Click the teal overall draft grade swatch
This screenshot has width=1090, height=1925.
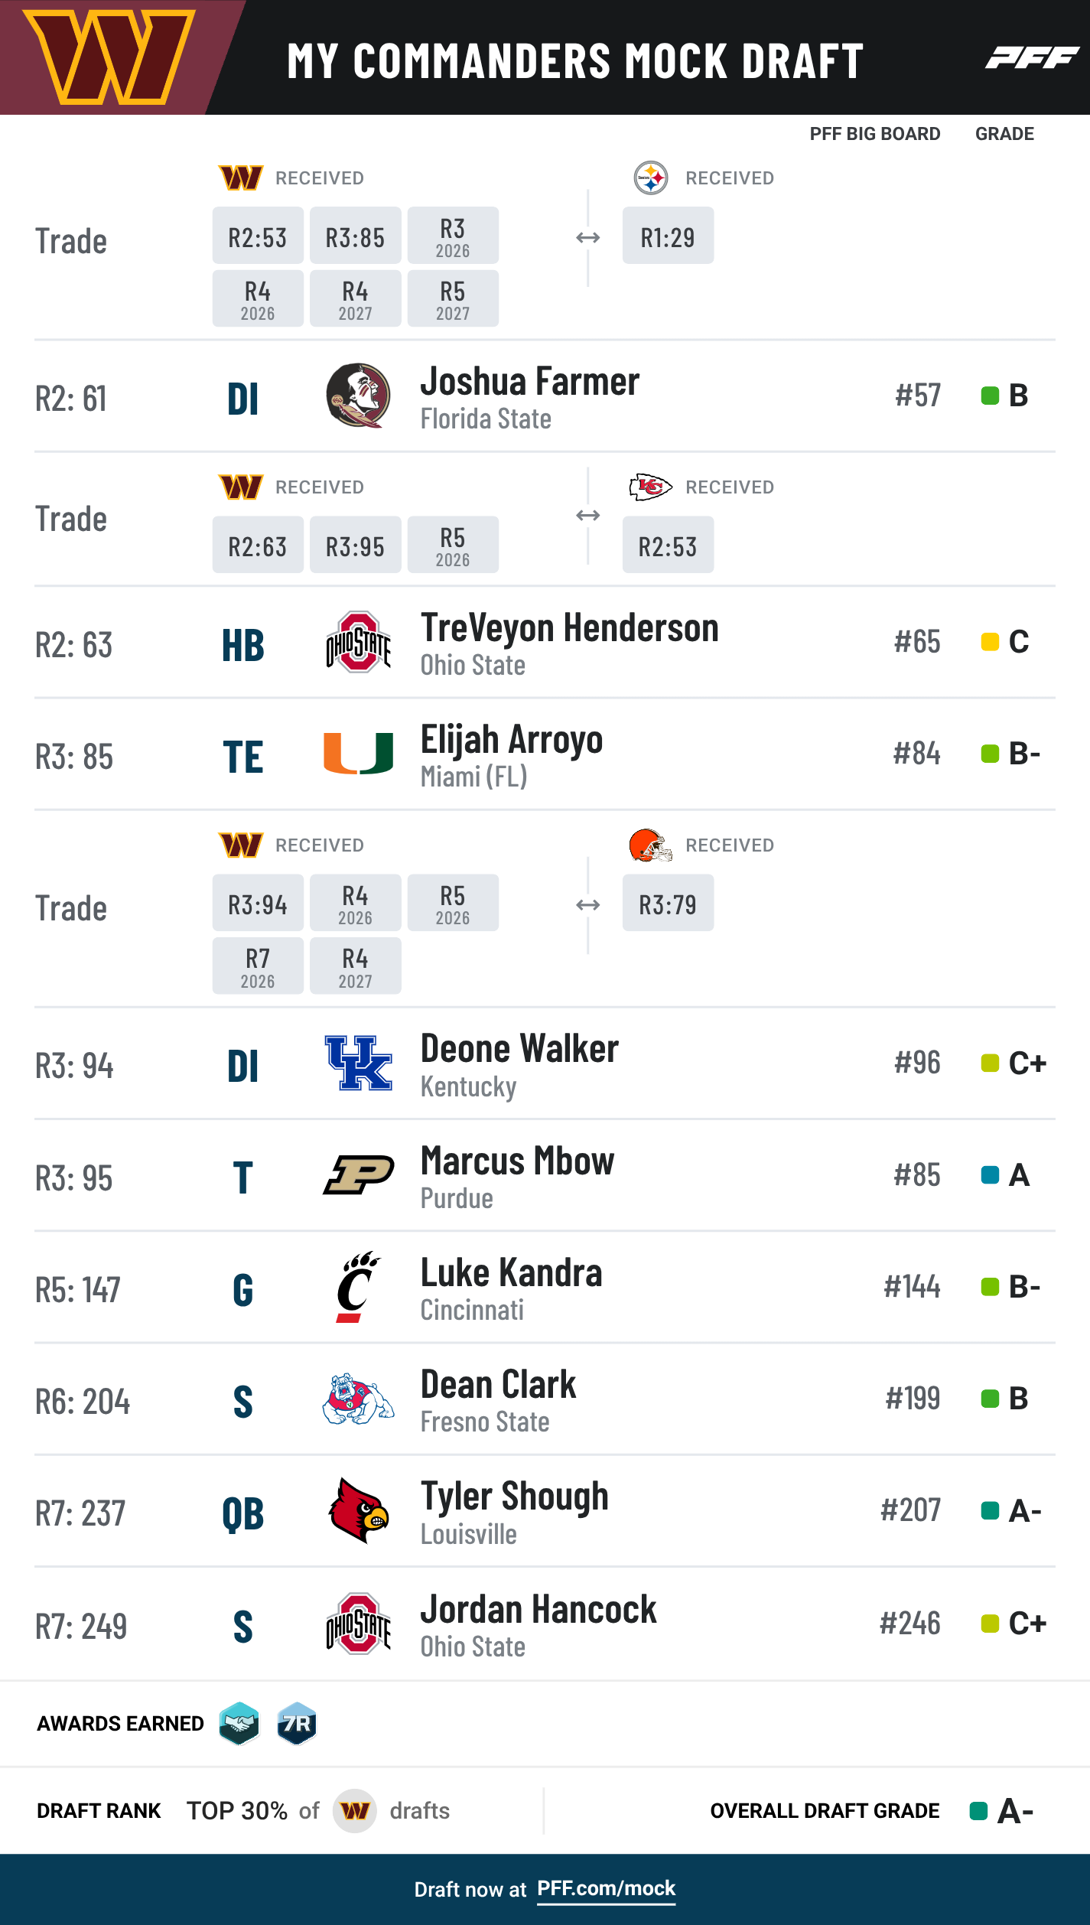[x=978, y=1811]
